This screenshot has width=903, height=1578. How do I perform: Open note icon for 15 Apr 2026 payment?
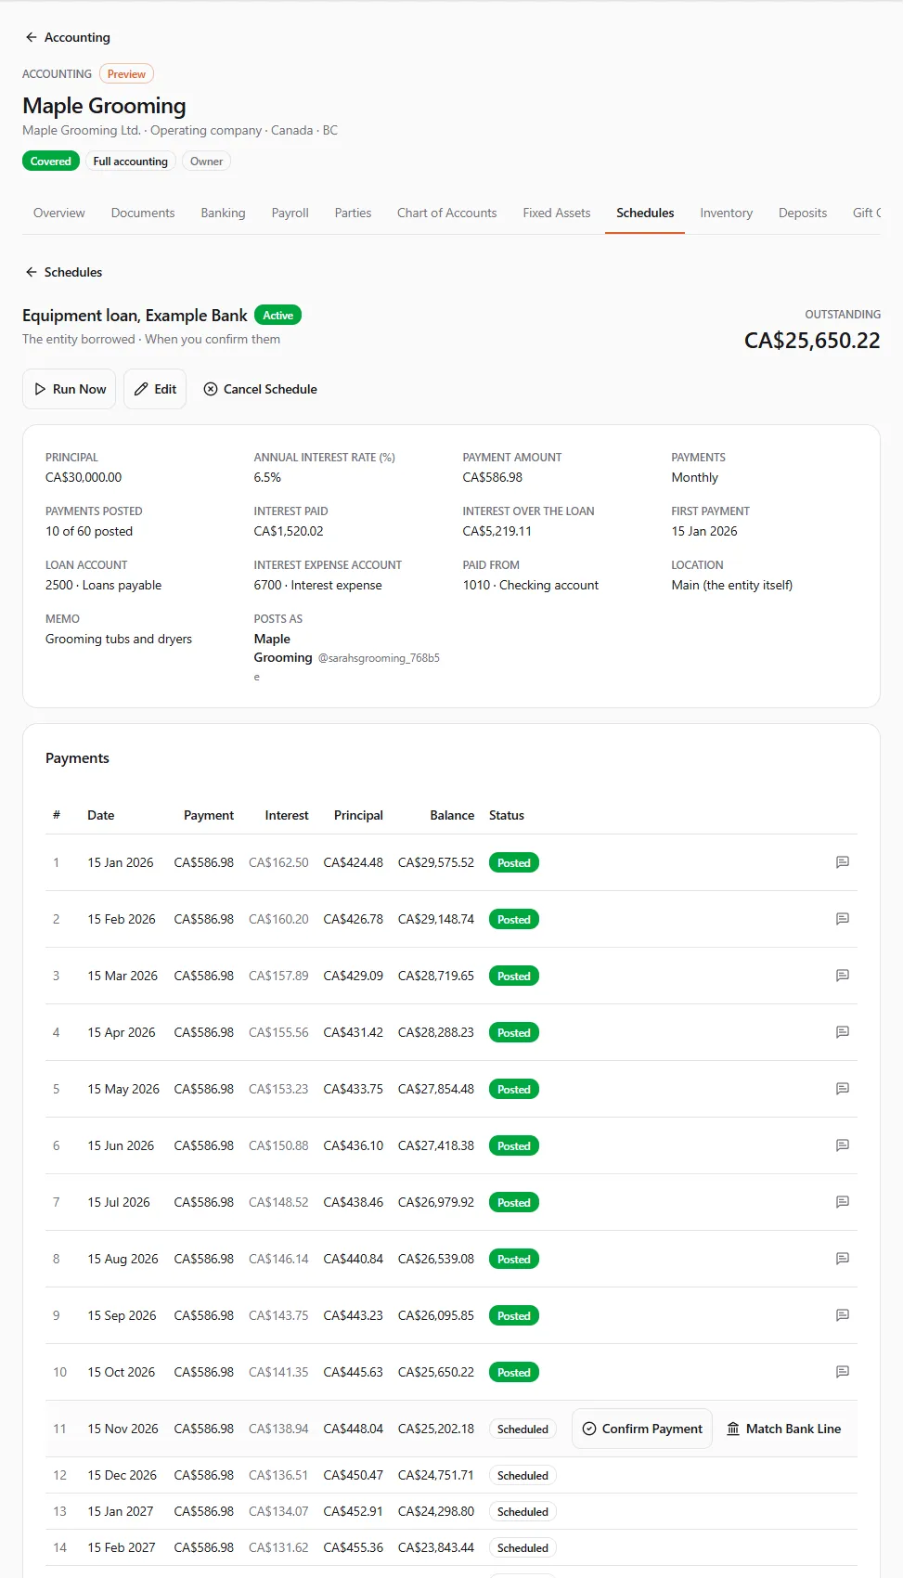(x=843, y=1032)
